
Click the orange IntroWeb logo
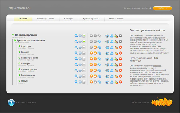(x=162, y=102)
